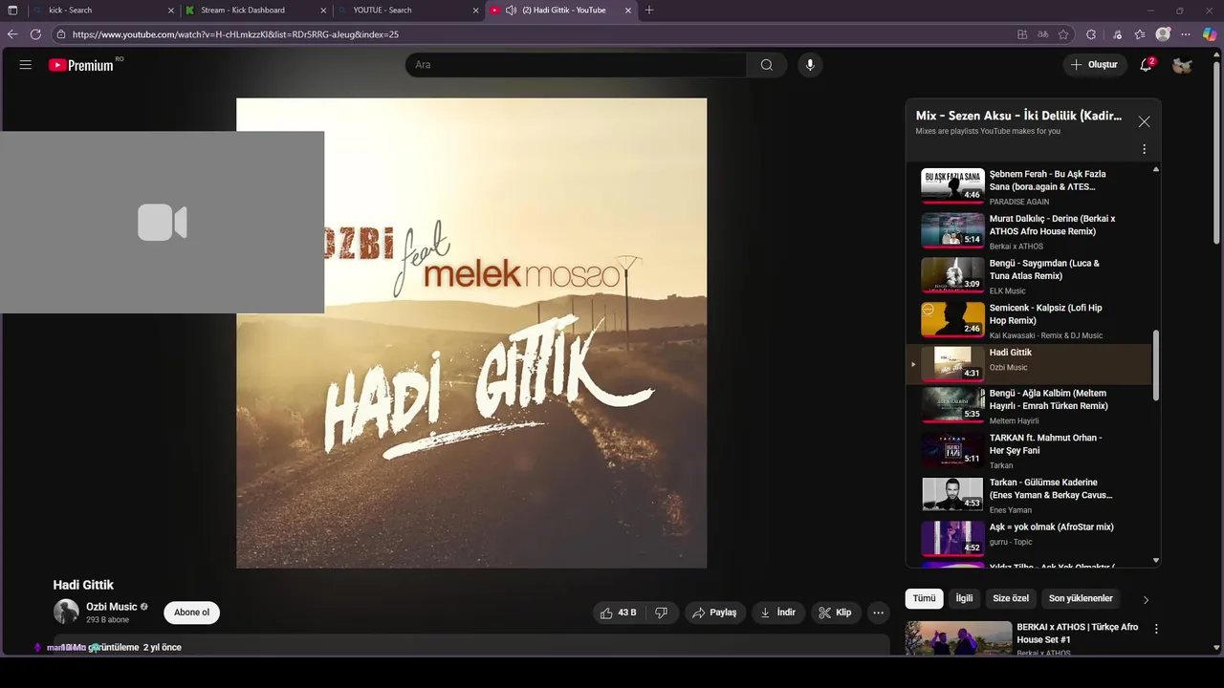Close the Stream - Kick Dashboard tab
Screen dimensions: 1224x688
tap(323, 10)
